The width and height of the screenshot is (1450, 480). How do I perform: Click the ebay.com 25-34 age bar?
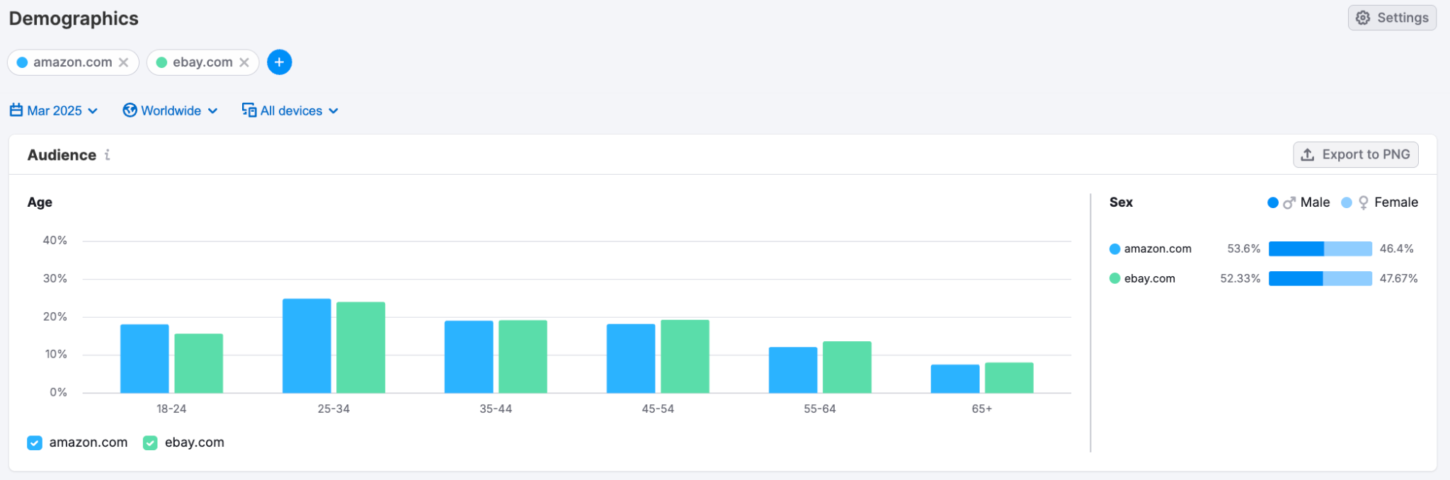click(x=361, y=348)
